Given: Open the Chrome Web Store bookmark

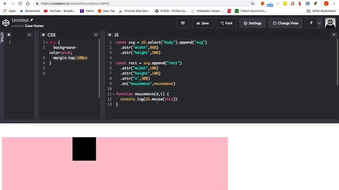Looking at the screenshot, I should [x=134, y=11].
